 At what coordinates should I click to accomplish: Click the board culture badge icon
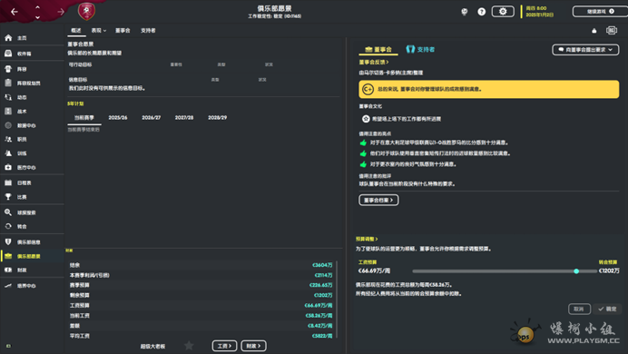(x=366, y=119)
